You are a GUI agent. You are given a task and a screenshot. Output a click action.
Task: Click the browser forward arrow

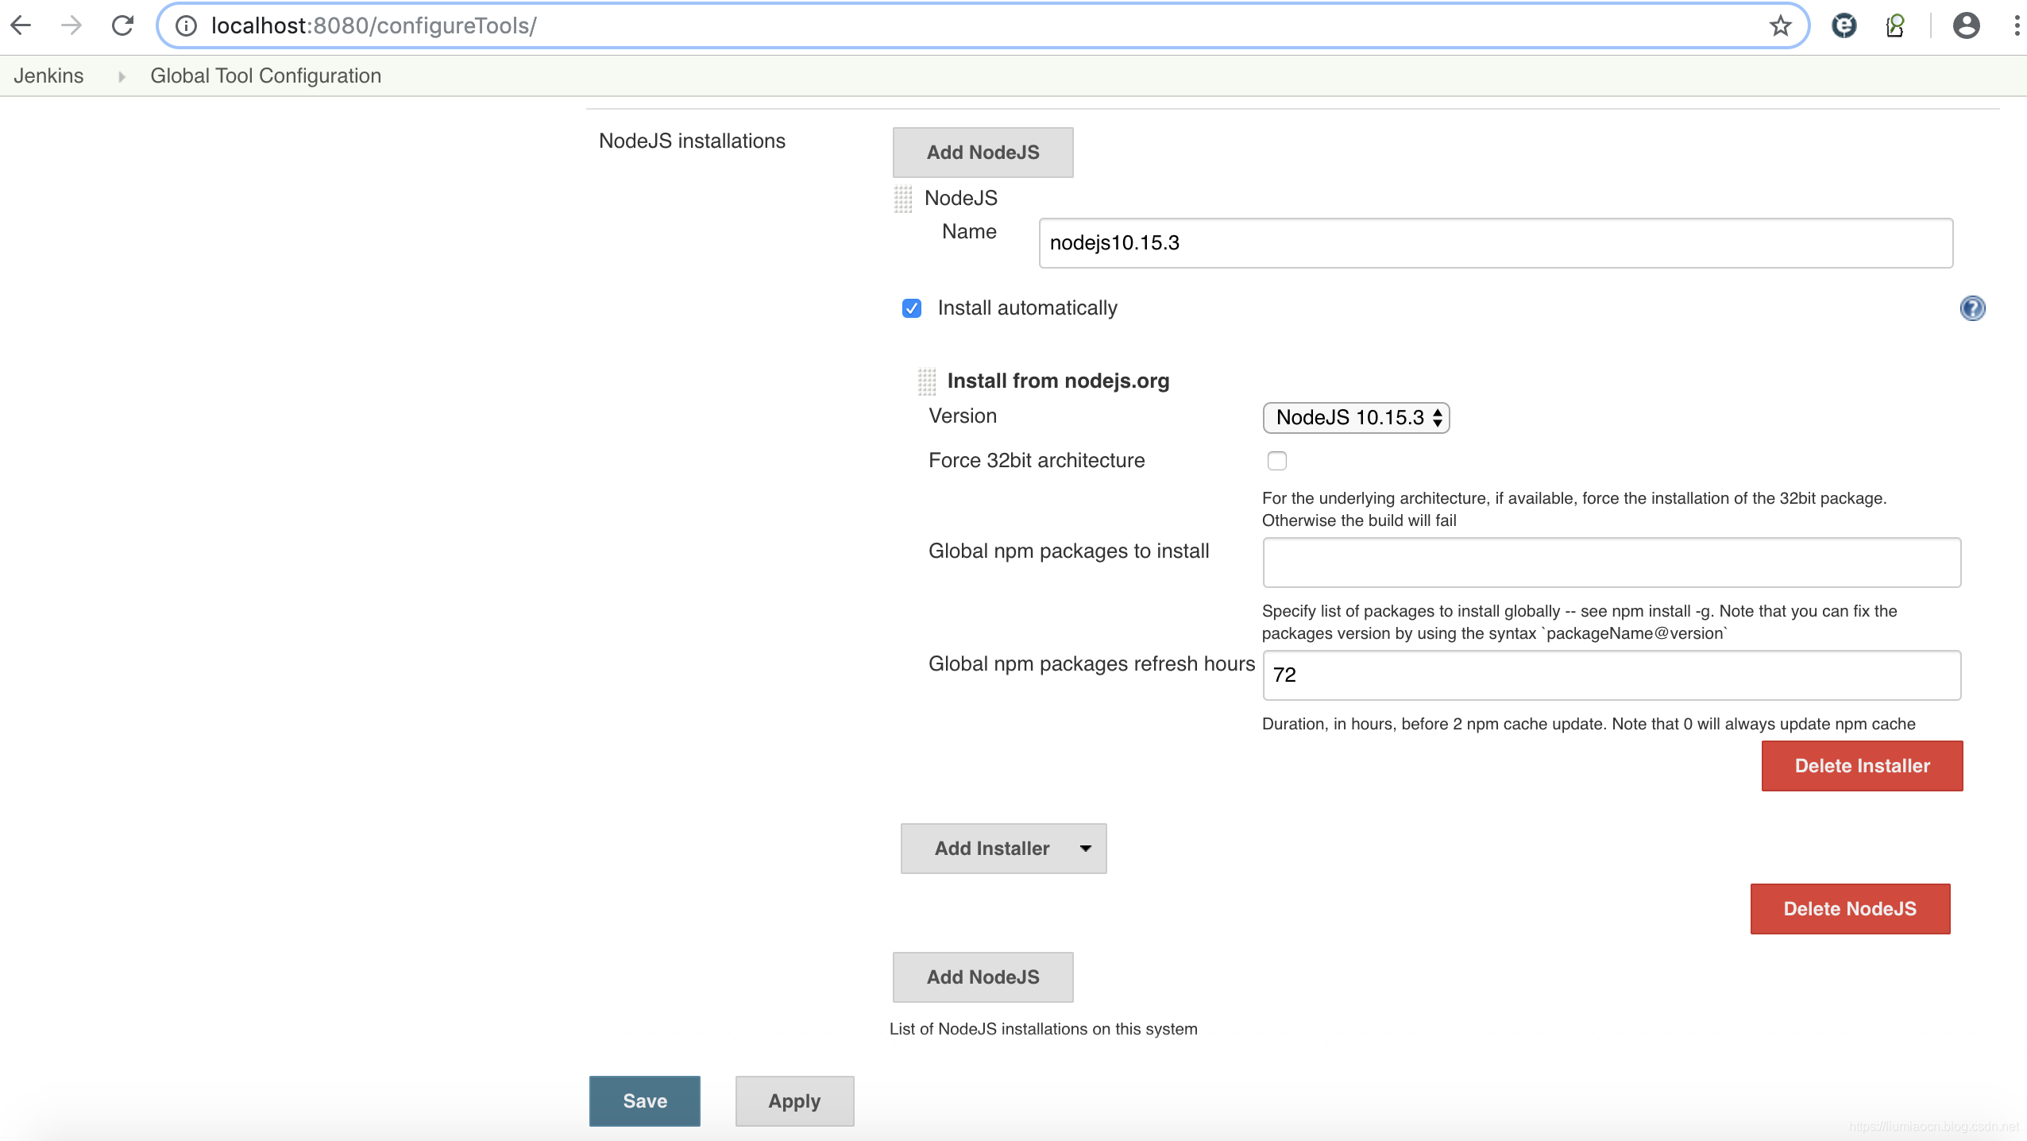click(x=71, y=25)
